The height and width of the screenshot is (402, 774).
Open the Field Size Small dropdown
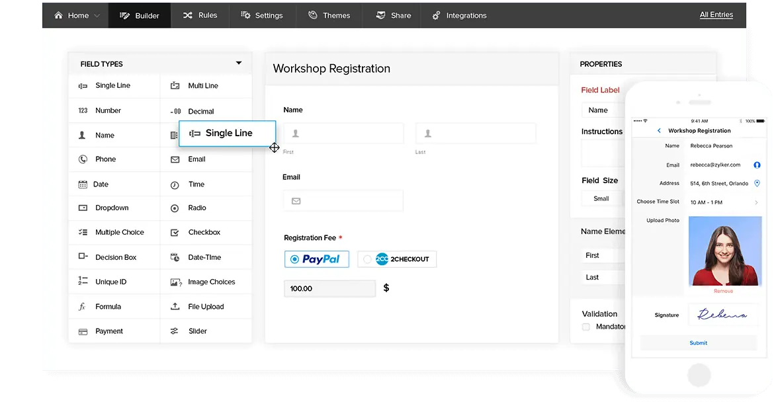[x=603, y=198]
